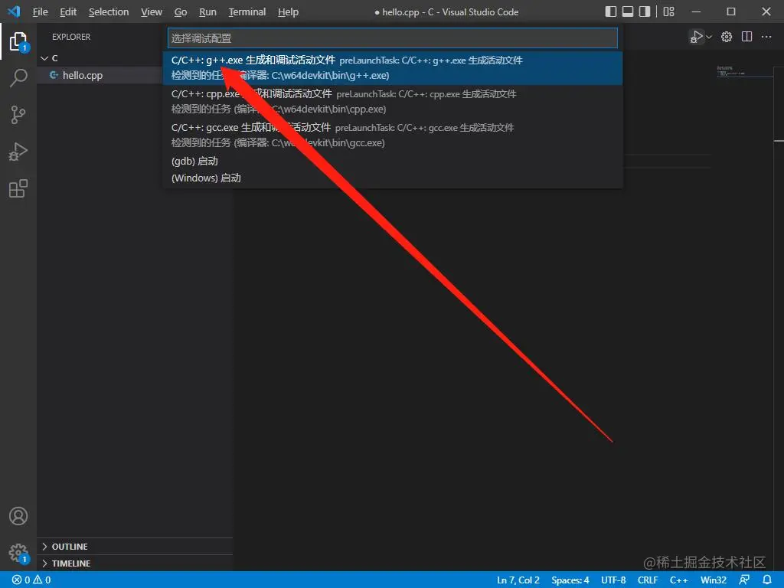Click the Accounts icon in activity bar
Image resolution: width=784 pixels, height=588 pixels.
pos(18,516)
